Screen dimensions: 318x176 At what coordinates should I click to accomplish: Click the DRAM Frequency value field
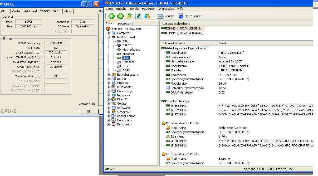pyautogui.click(x=55, y=43)
